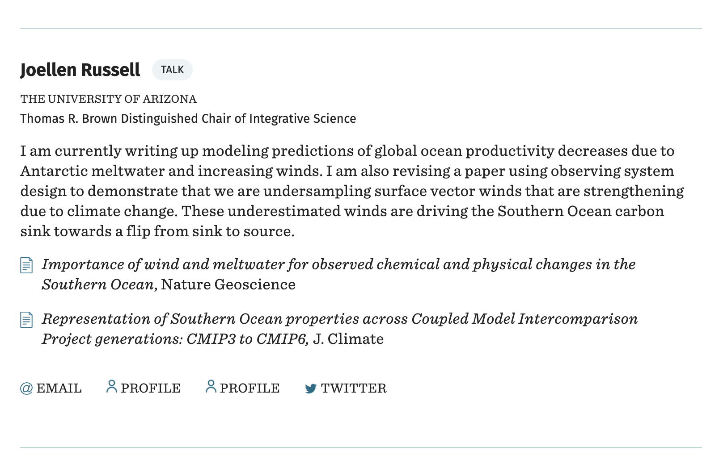702x460 pixels.
Task: Click document icon beside CMIP3 to CMIP6 paper
Action: (26, 320)
